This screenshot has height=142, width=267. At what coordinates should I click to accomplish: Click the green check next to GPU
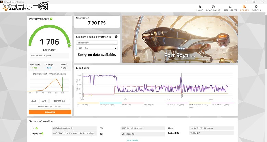point(36,128)
